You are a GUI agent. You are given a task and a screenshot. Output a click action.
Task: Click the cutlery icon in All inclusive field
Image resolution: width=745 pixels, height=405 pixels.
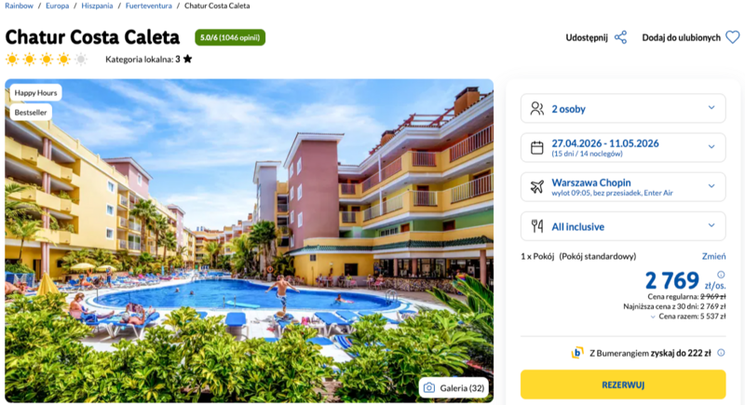click(x=537, y=226)
